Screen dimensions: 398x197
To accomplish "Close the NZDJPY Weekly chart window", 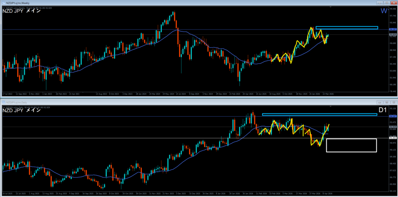I will point(394,3).
